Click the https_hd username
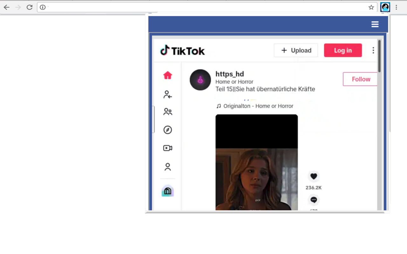This screenshot has width=407, height=254. [x=230, y=74]
